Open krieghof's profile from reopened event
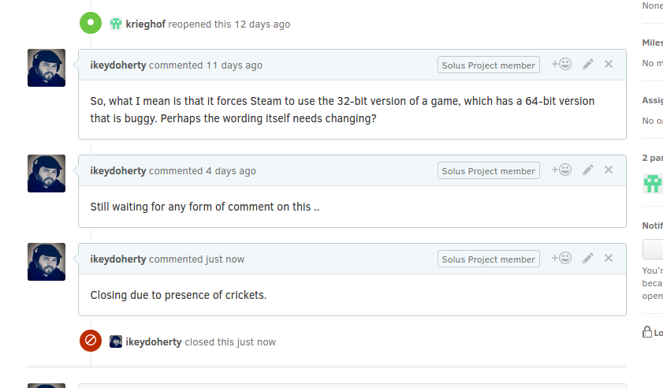 (145, 24)
